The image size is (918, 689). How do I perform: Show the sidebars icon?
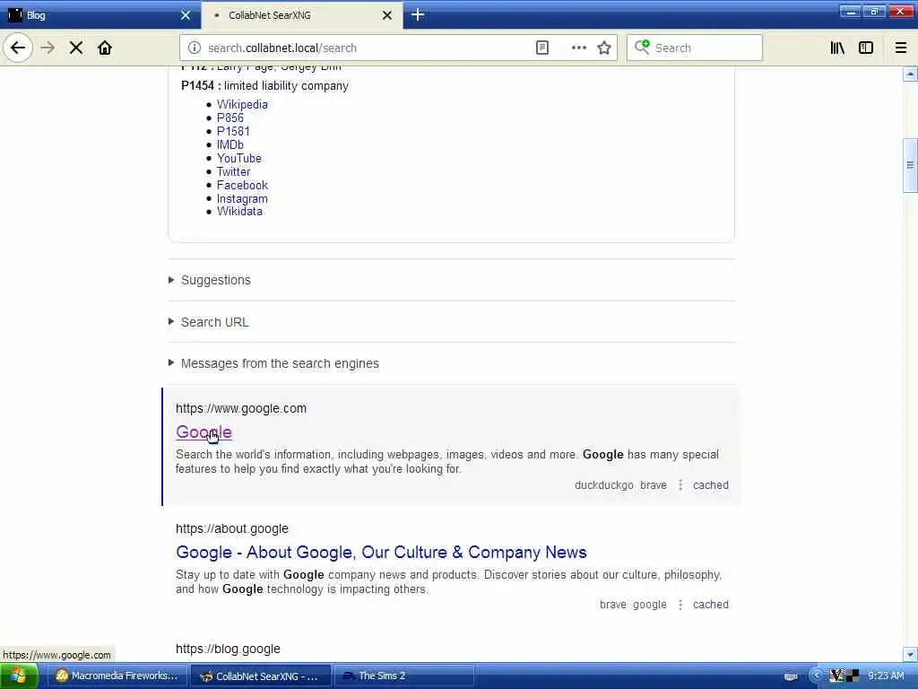point(866,48)
